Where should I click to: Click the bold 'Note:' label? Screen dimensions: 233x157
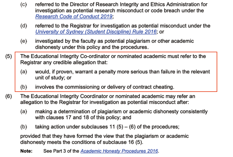pyautogui.click(x=26, y=151)
